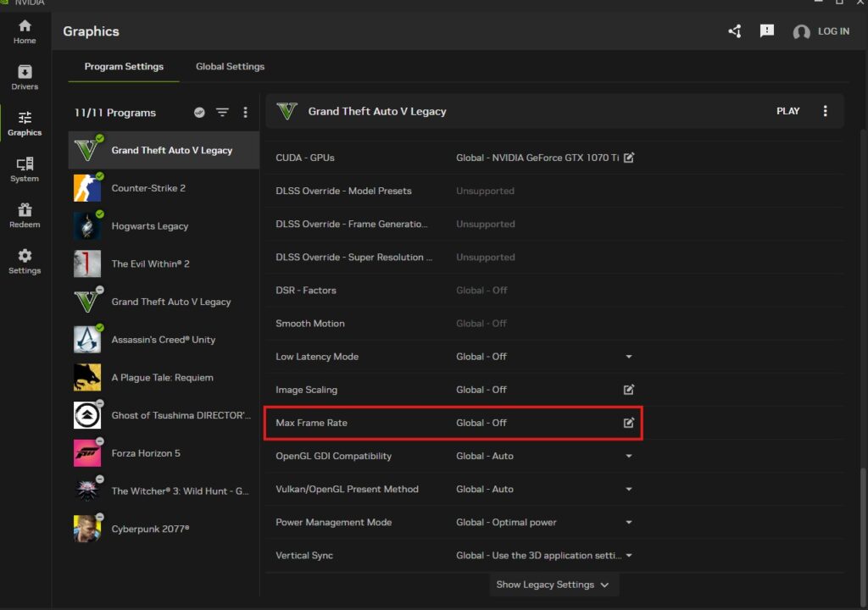Viewport: 868px width, 610px height.
Task: Open the Settings section from the sidebar
Action: (25, 261)
